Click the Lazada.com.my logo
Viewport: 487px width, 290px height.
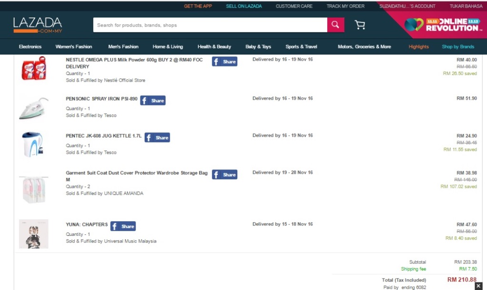38,25
